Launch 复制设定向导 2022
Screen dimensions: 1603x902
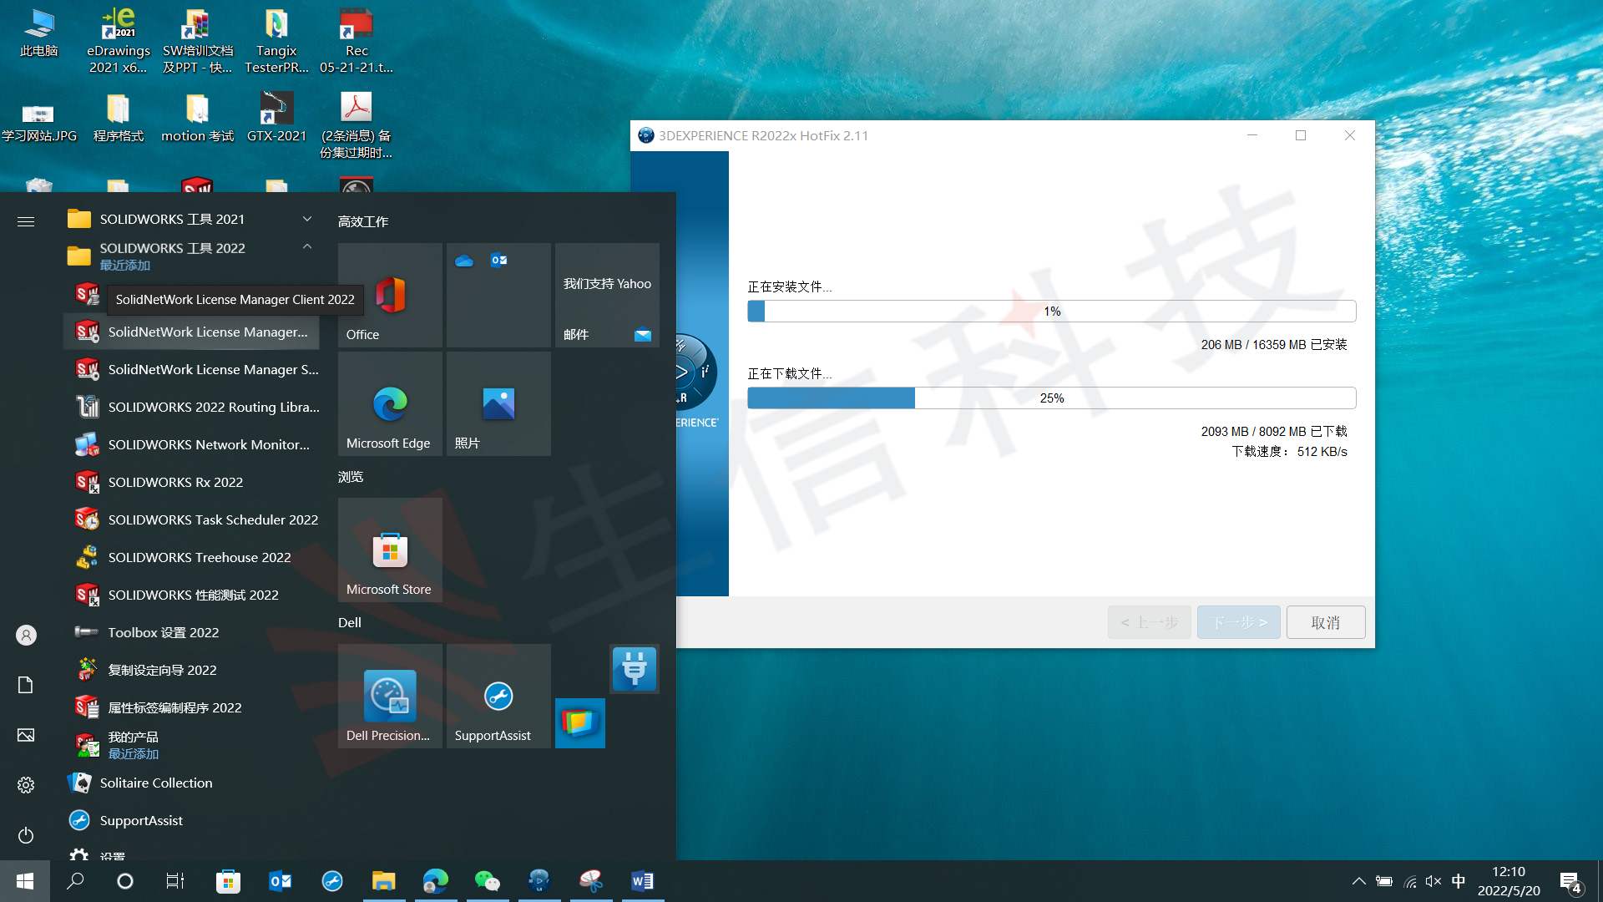[x=191, y=670]
